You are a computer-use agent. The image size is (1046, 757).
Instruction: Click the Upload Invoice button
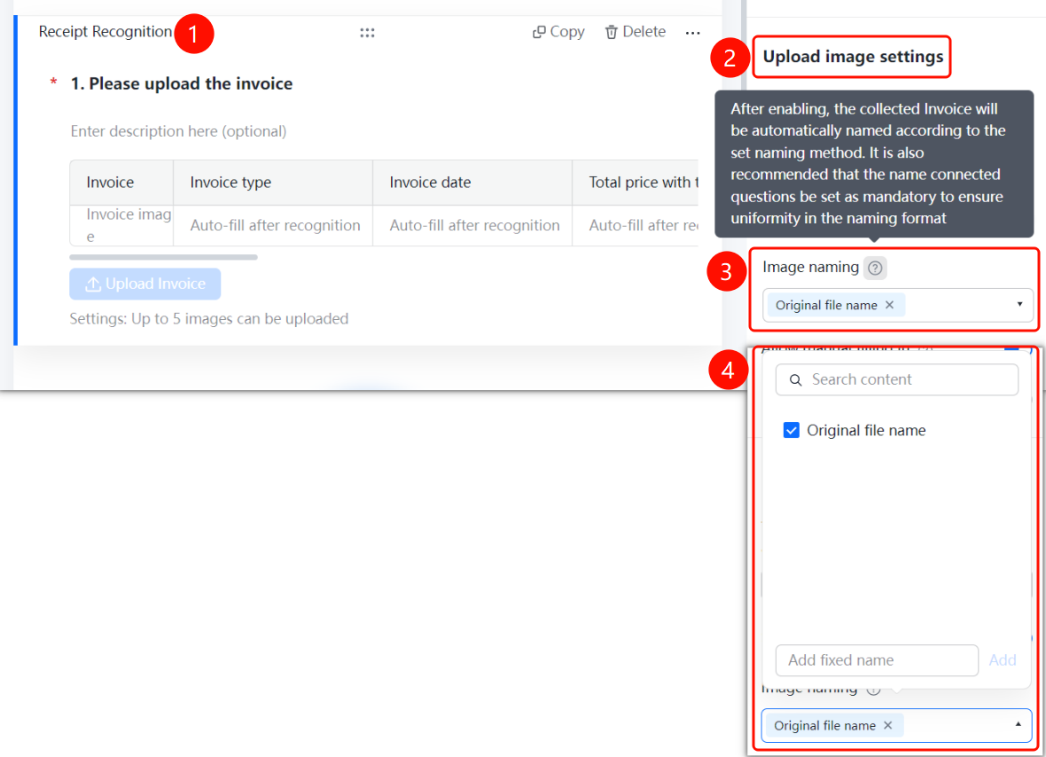click(144, 285)
